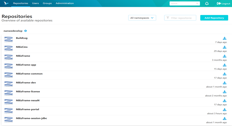Click the NBizFrame-session-jdbc repository avatar icon

click(x=9, y=120)
